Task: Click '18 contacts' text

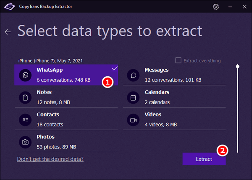Action: pyautogui.click(x=50, y=125)
